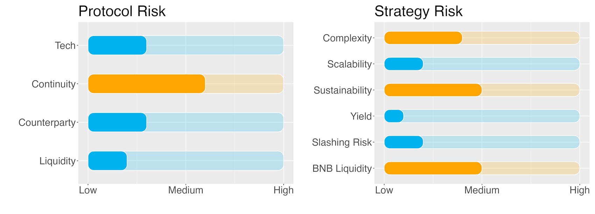Screen dimensions: 595x214
Task: Click the orange Continuity risk bar
Action: [147, 84]
